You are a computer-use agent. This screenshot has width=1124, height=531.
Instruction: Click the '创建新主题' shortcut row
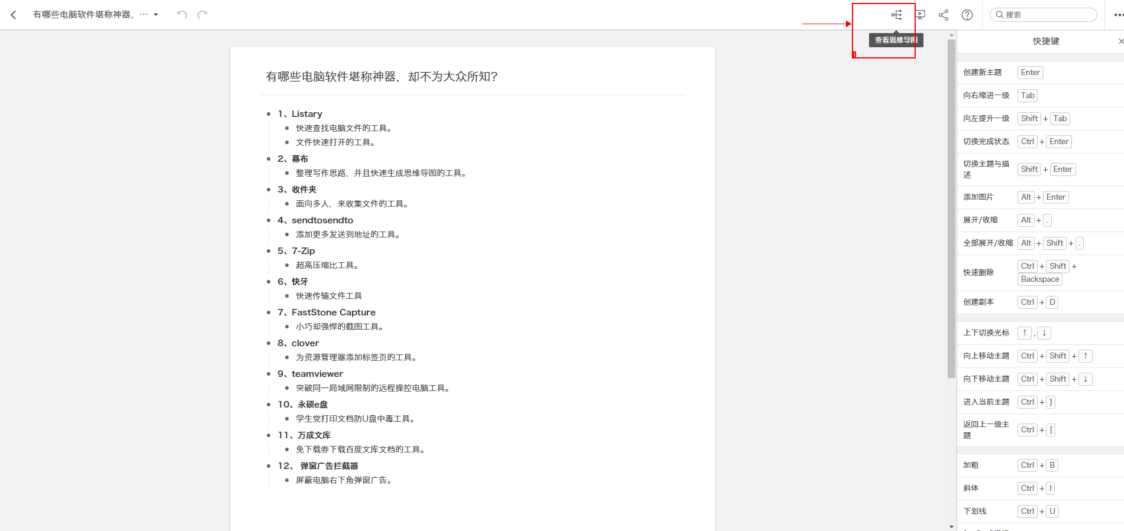(x=1041, y=73)
